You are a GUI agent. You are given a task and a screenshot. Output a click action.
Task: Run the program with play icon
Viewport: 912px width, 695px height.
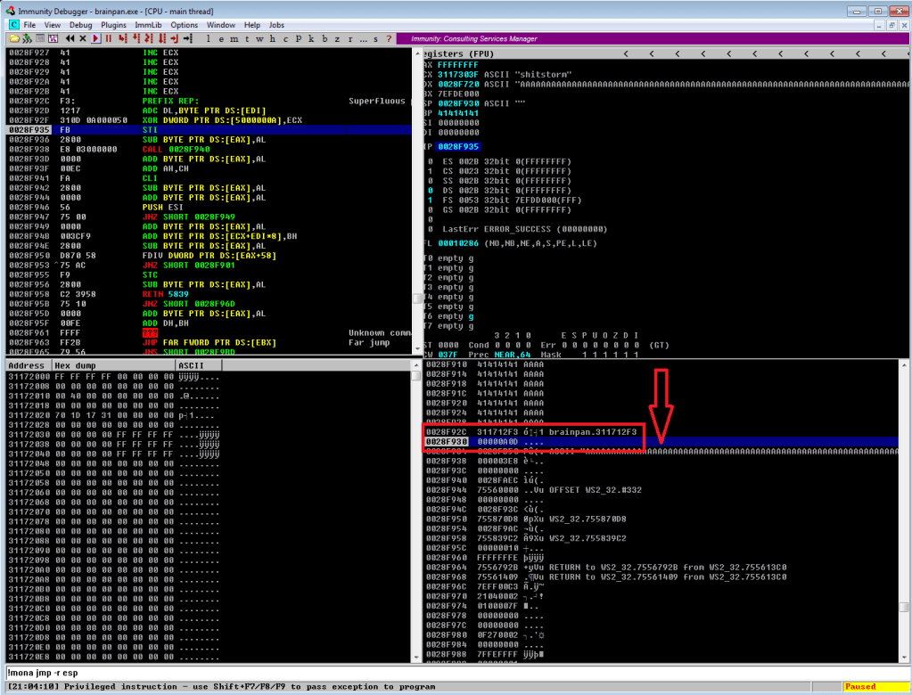96,39
